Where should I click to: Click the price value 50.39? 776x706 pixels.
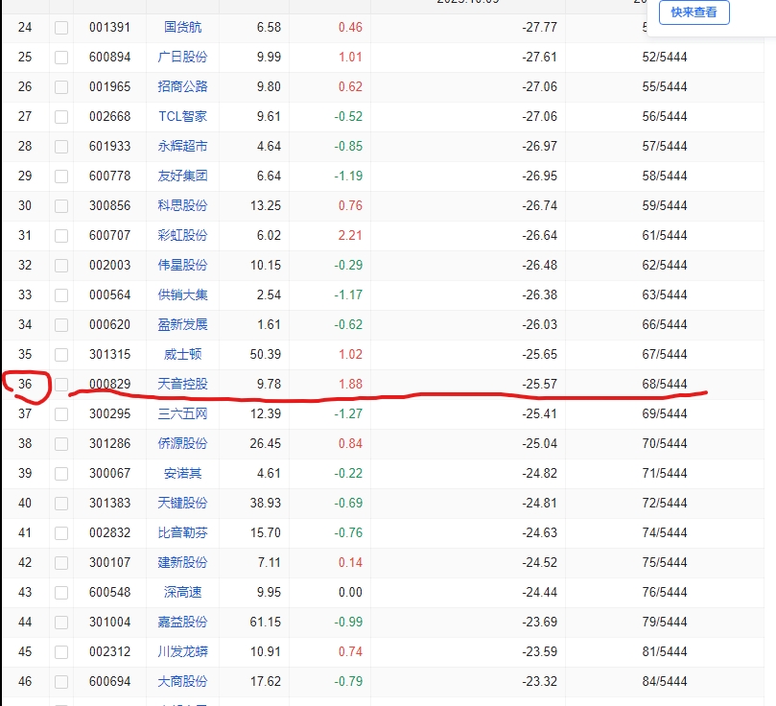[266, 354]
